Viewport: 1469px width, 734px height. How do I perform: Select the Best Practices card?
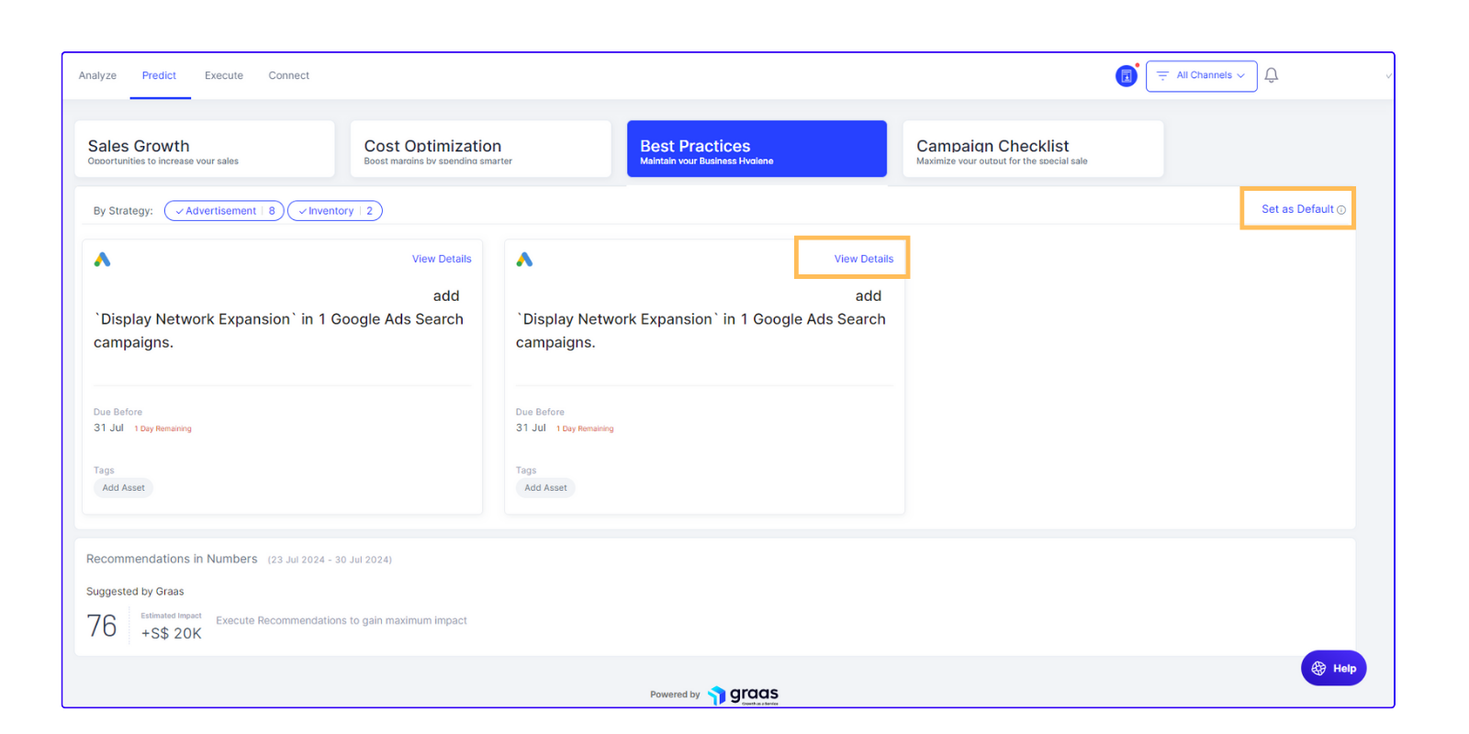click(x=757, y=149)
